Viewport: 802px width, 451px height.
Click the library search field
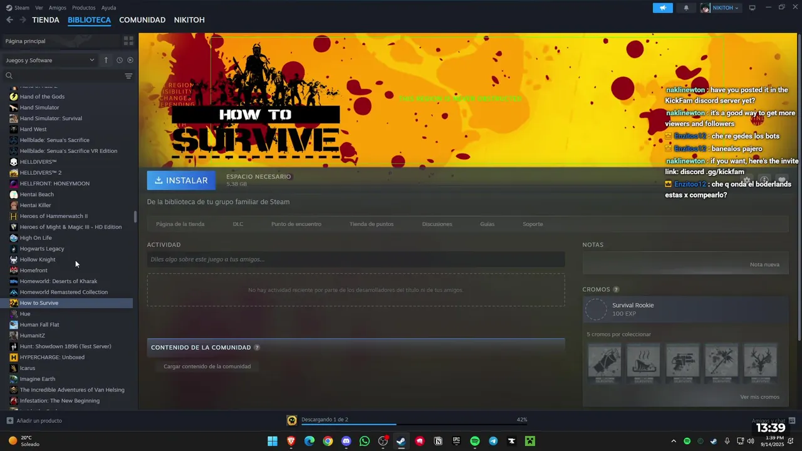point(68,76)
